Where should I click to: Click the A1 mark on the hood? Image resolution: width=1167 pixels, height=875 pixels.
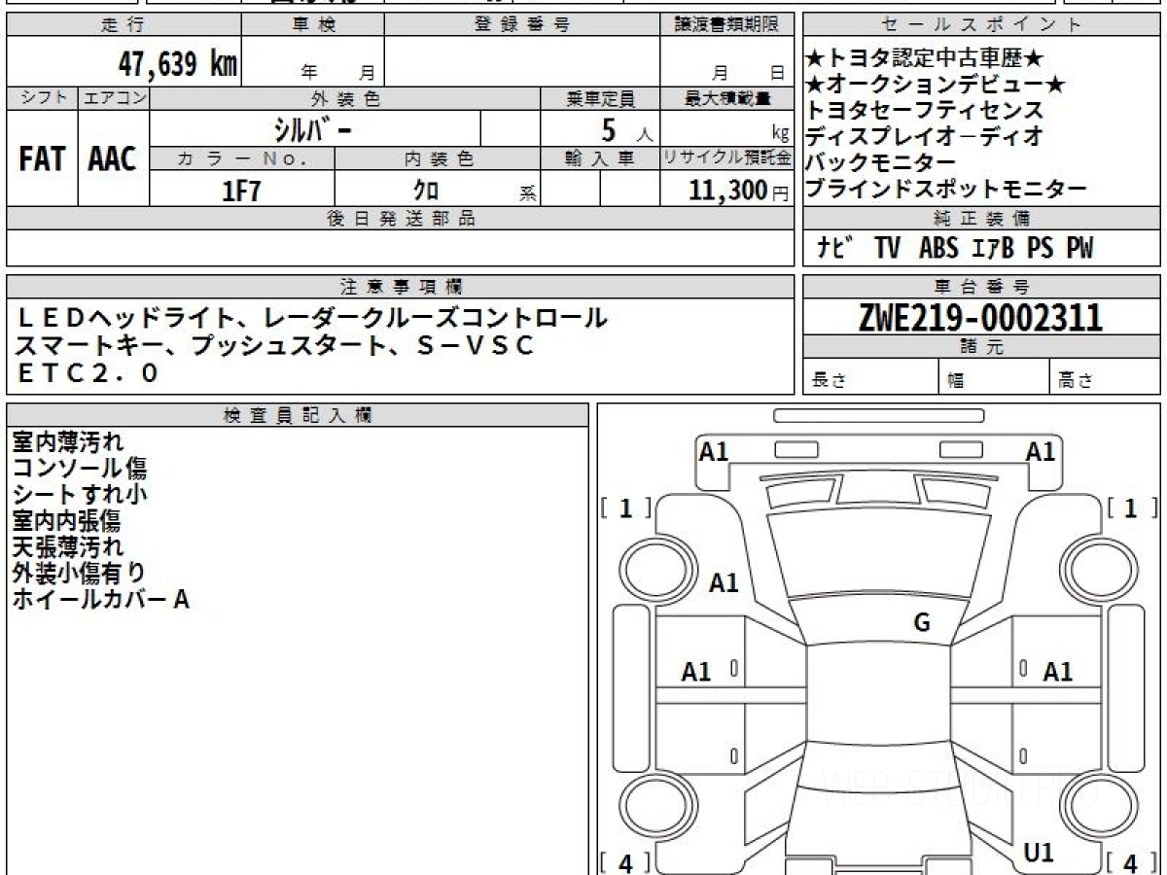(724, 583)
